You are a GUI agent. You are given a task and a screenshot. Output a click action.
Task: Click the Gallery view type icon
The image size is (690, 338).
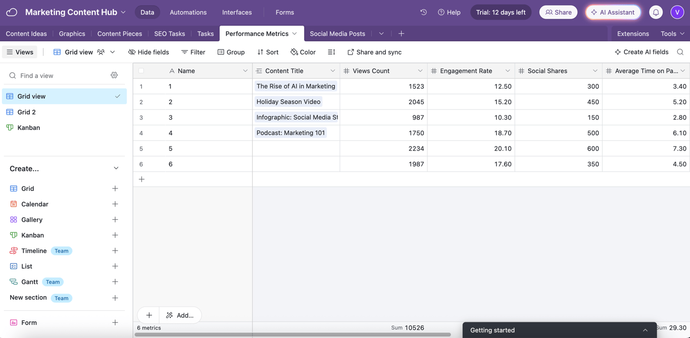pos(14,220)
